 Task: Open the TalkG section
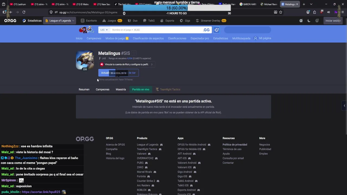(149, 21)
